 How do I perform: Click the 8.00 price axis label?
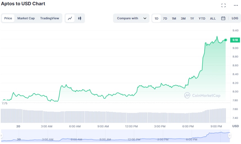[x=235, y=92]
